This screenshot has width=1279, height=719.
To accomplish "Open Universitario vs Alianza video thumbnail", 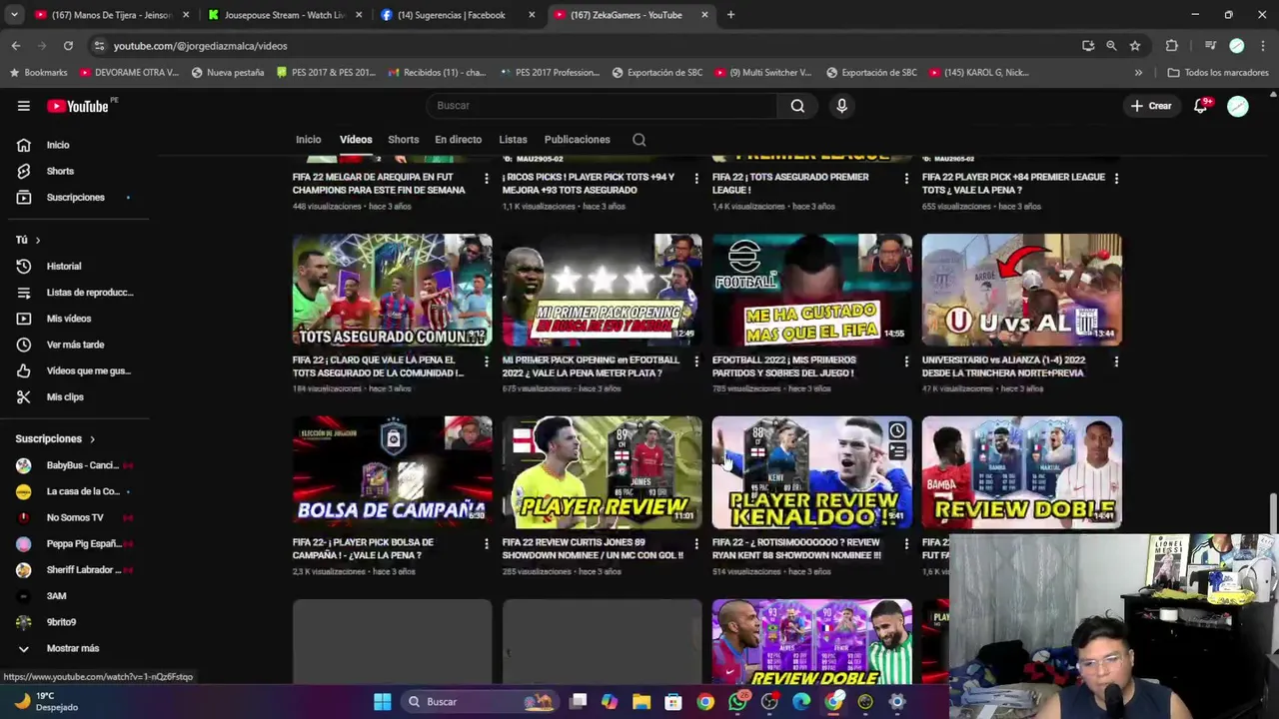I will (1021, 290).
